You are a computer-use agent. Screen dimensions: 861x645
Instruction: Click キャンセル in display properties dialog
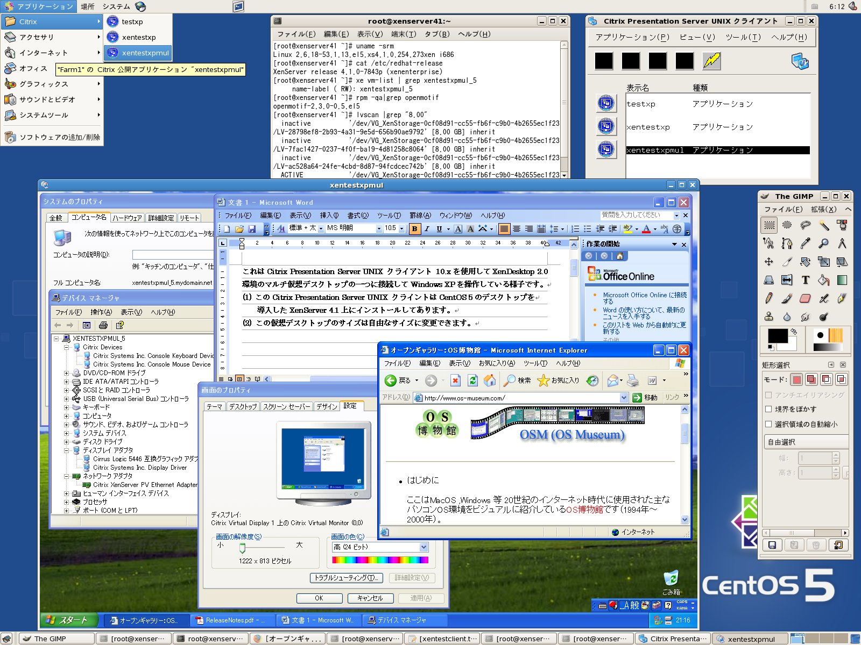coord(370,598)
